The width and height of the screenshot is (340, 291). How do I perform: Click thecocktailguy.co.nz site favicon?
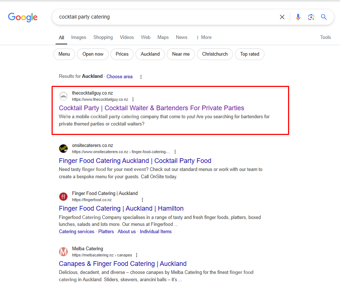tap(63, 96)
